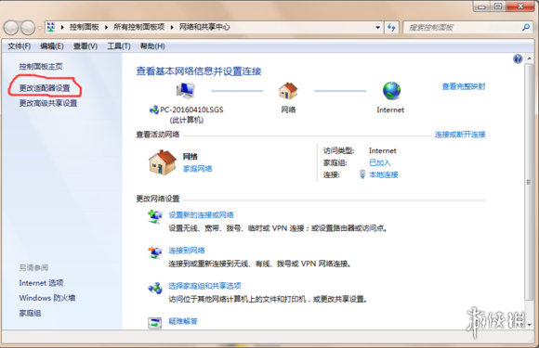Expand the arrow after 所有控制面板项 breadcrumb
The width and height of the screenshot is (539, 348).
pyautogui.click(x=172, y=27)
